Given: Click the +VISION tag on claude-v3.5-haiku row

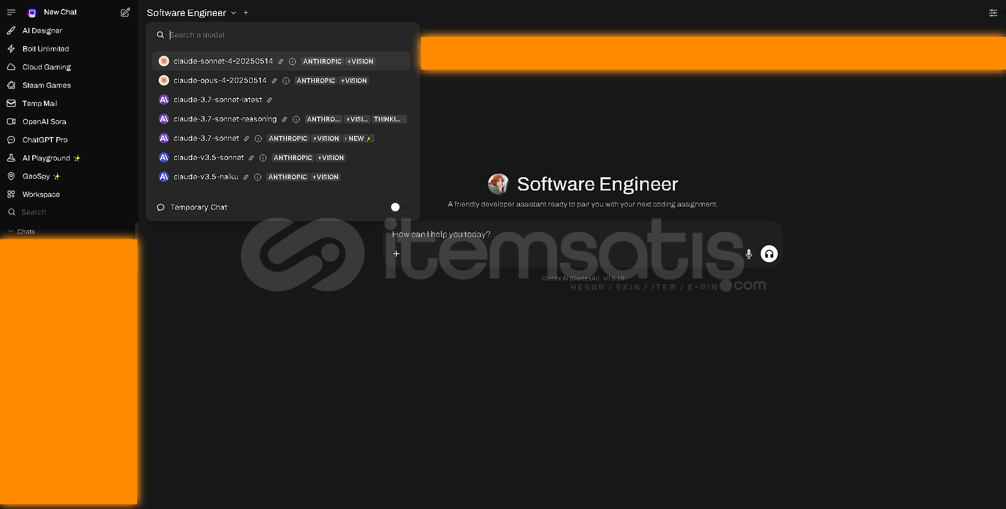Looking at the screenshot, I should [326, 177].
